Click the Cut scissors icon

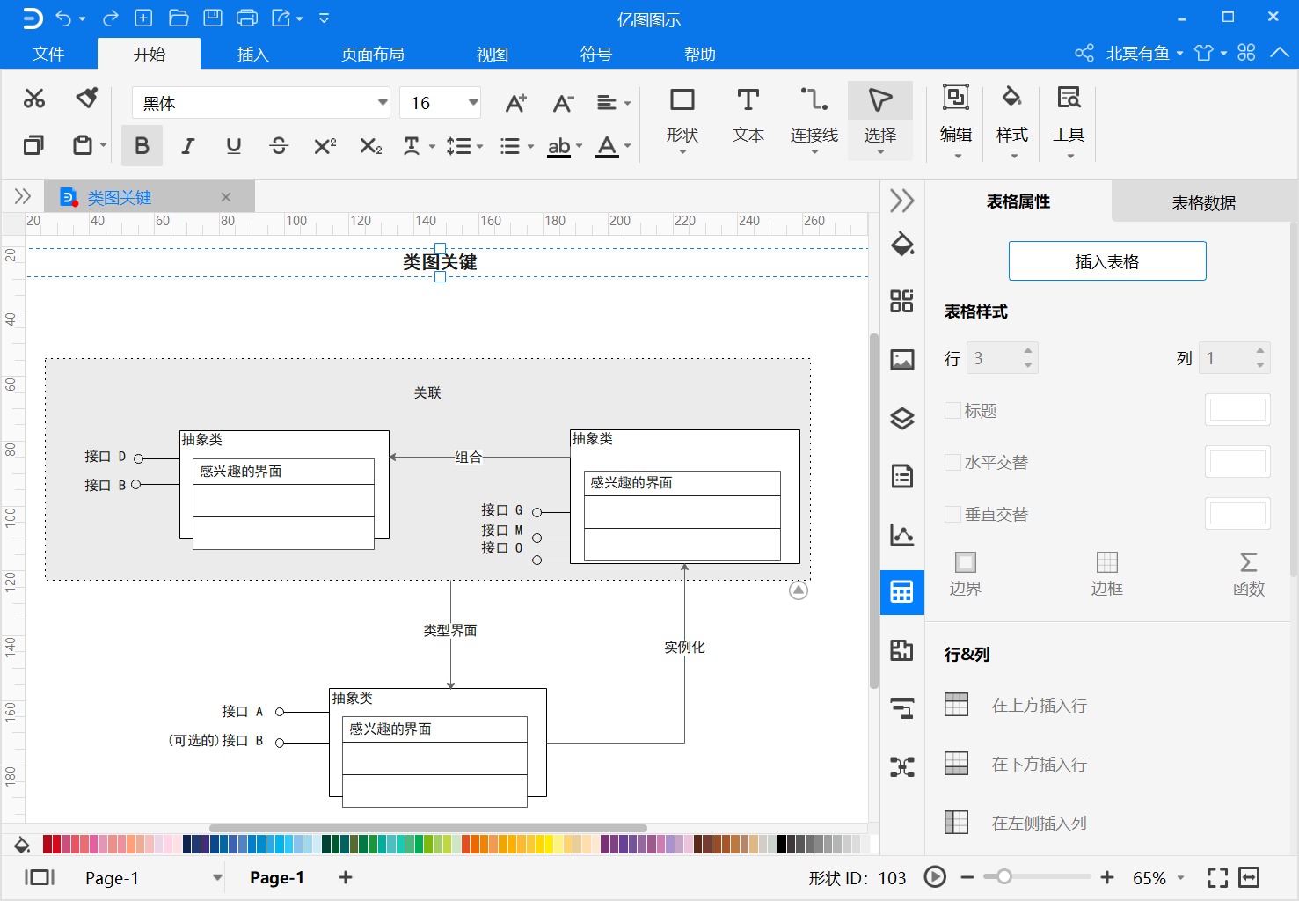34,99
